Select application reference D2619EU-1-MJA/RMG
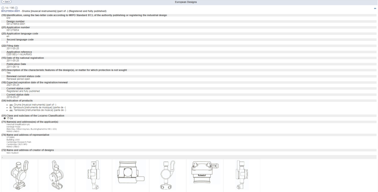Screen dimensions: 378x192 click(x=19, y=54)
